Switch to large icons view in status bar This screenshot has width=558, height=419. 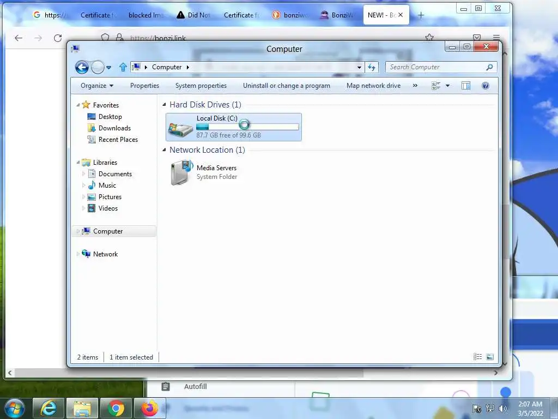click(x=490, y=357)
